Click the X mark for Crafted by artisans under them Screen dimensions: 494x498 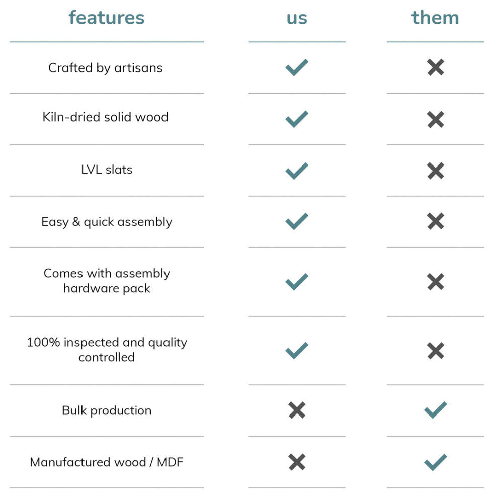point(435,67)
